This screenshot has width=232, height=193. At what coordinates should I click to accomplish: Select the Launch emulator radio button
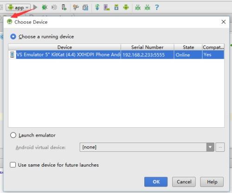13,135
